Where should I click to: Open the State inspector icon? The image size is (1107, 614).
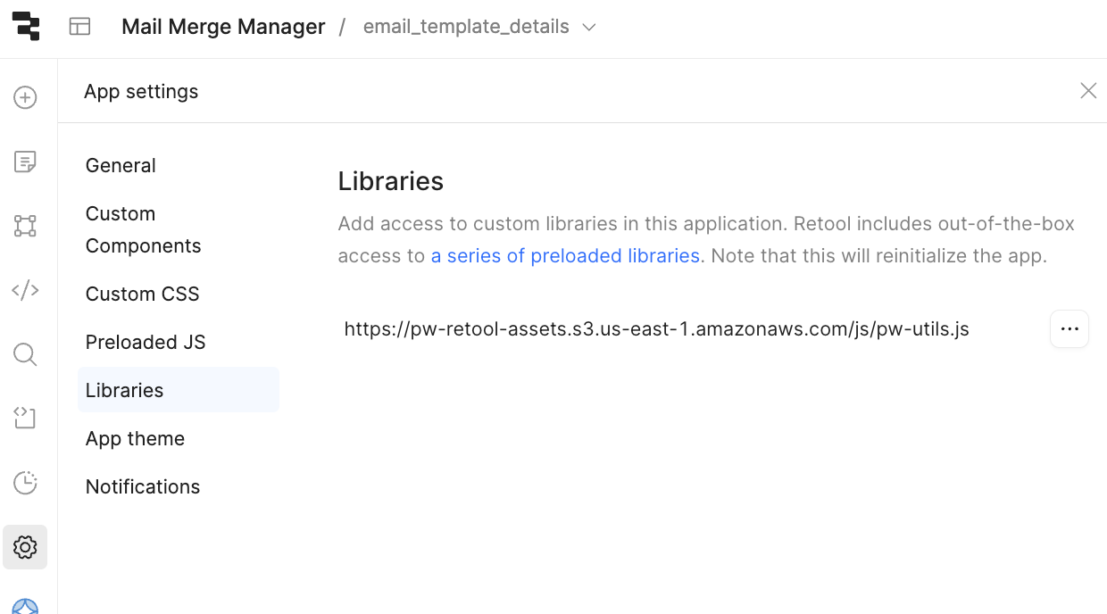[x=25, y=419]
